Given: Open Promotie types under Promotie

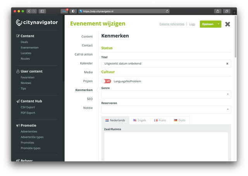Looking at the screenshot, I should 31,148.
